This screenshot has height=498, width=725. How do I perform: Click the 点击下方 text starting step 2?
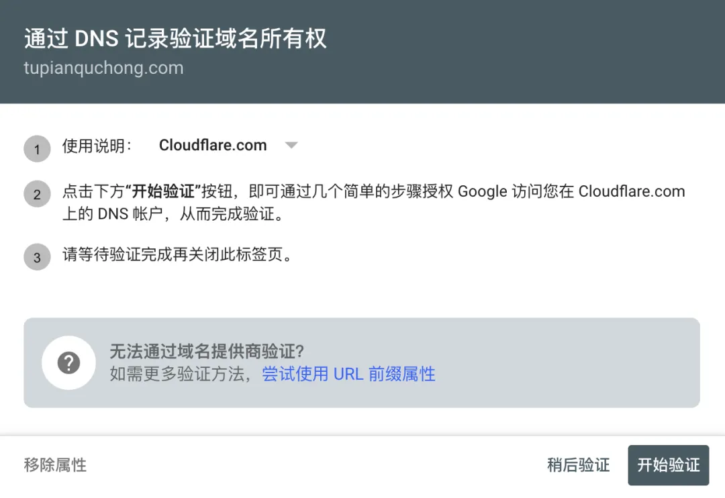(x=93, y=191)
